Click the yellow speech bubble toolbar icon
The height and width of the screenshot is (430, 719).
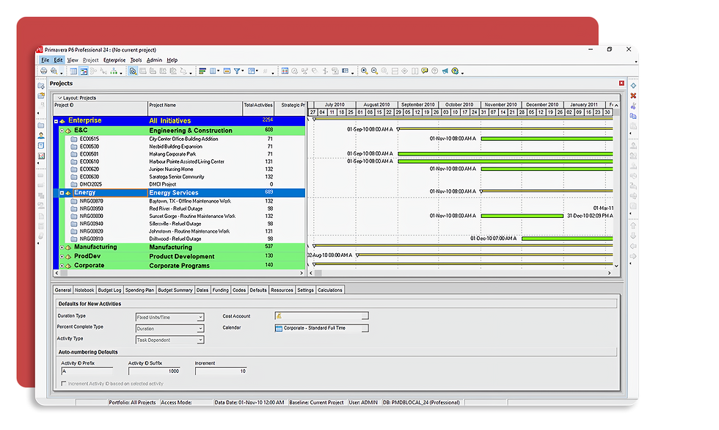425,71
